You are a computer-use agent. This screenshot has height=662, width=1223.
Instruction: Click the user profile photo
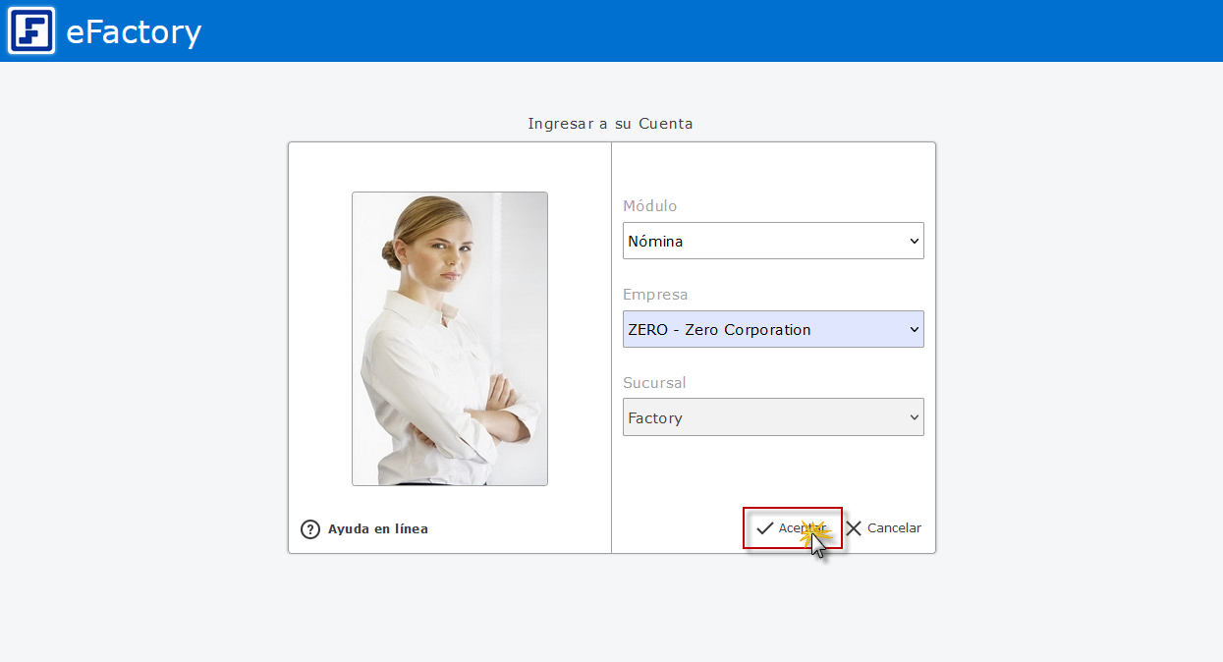[x=450, y=339]
